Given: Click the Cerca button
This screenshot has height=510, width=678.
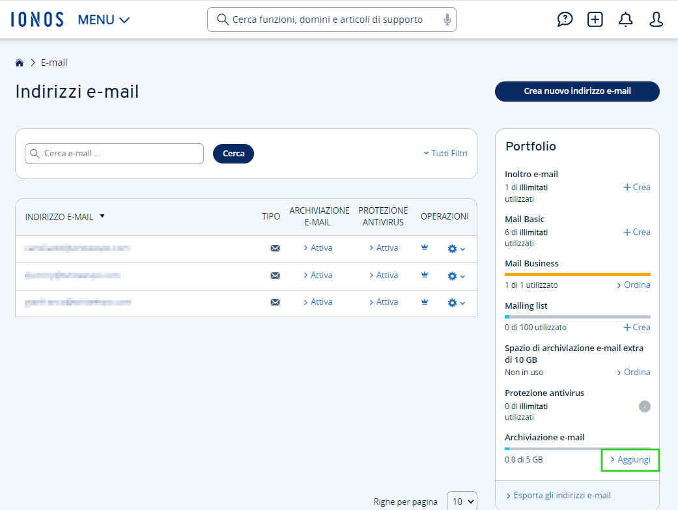Looking at the screenshot, I should click(234, 154).
